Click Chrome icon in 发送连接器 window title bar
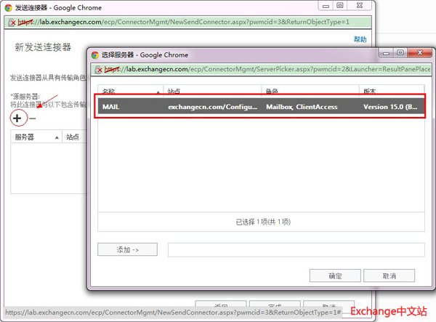 click(7, 7)
